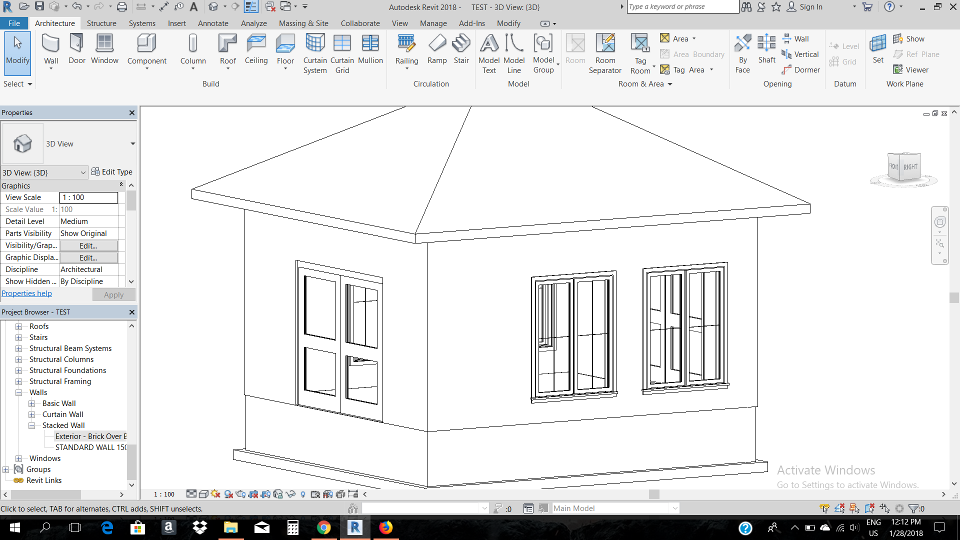Open the Massing & Site tab

point(303,23)
